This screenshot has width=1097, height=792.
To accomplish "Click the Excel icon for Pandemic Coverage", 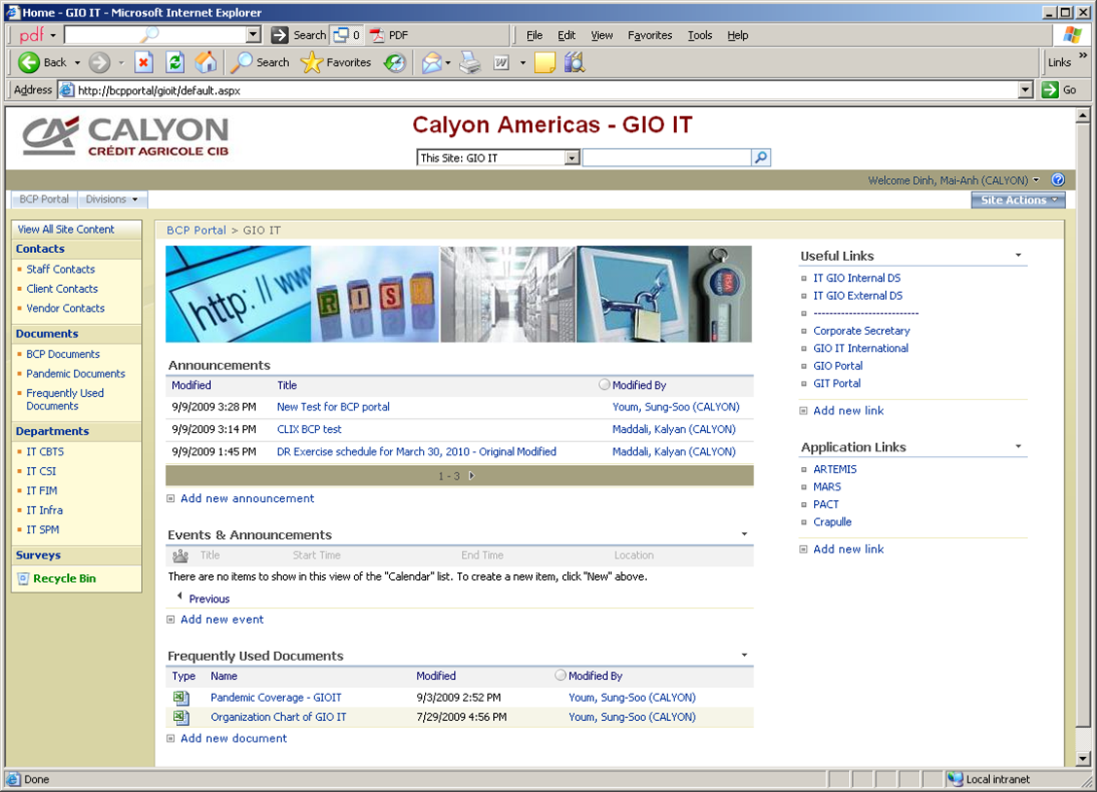I will 181,698.
